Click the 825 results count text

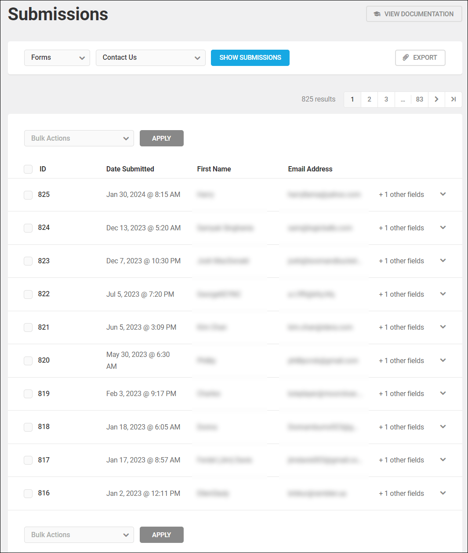(319, 99)
